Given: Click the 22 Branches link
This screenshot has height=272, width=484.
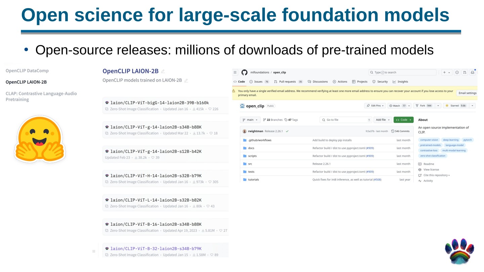Looking at the screenshot, I should pos(273,120).
